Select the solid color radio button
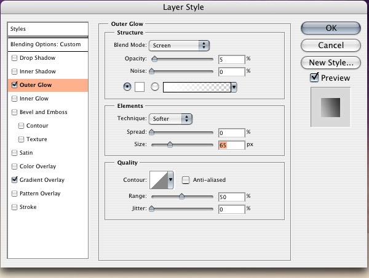The width and height of the screenshot is (369, 278). tap(127, 87)
